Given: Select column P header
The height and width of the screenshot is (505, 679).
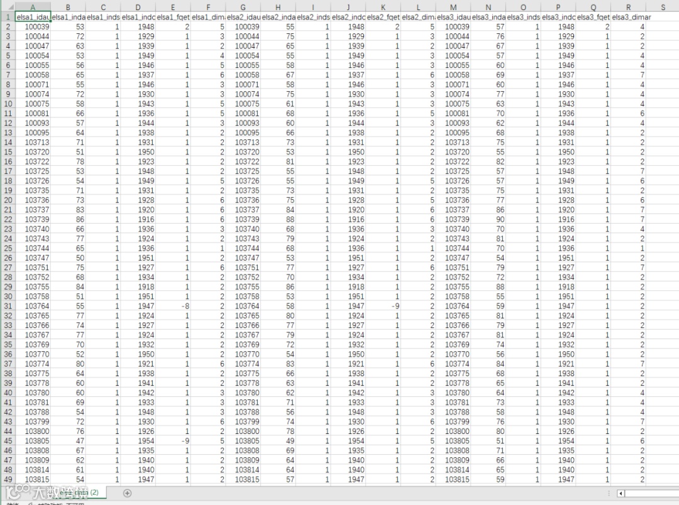Looking at the screenshot, I should [x=558, y=8].
